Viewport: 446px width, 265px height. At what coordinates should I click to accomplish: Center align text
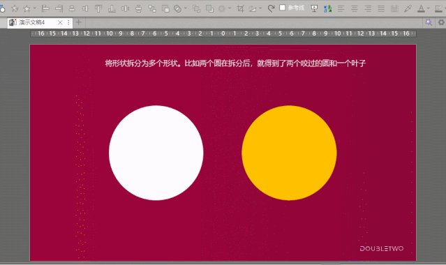[x=354, y=8]
